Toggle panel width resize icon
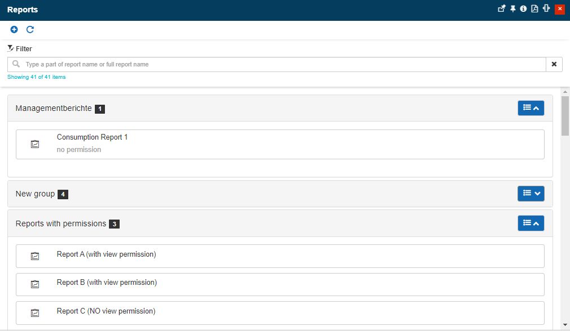The width and height of the screenshot is (570, 331). coord(546,9)
